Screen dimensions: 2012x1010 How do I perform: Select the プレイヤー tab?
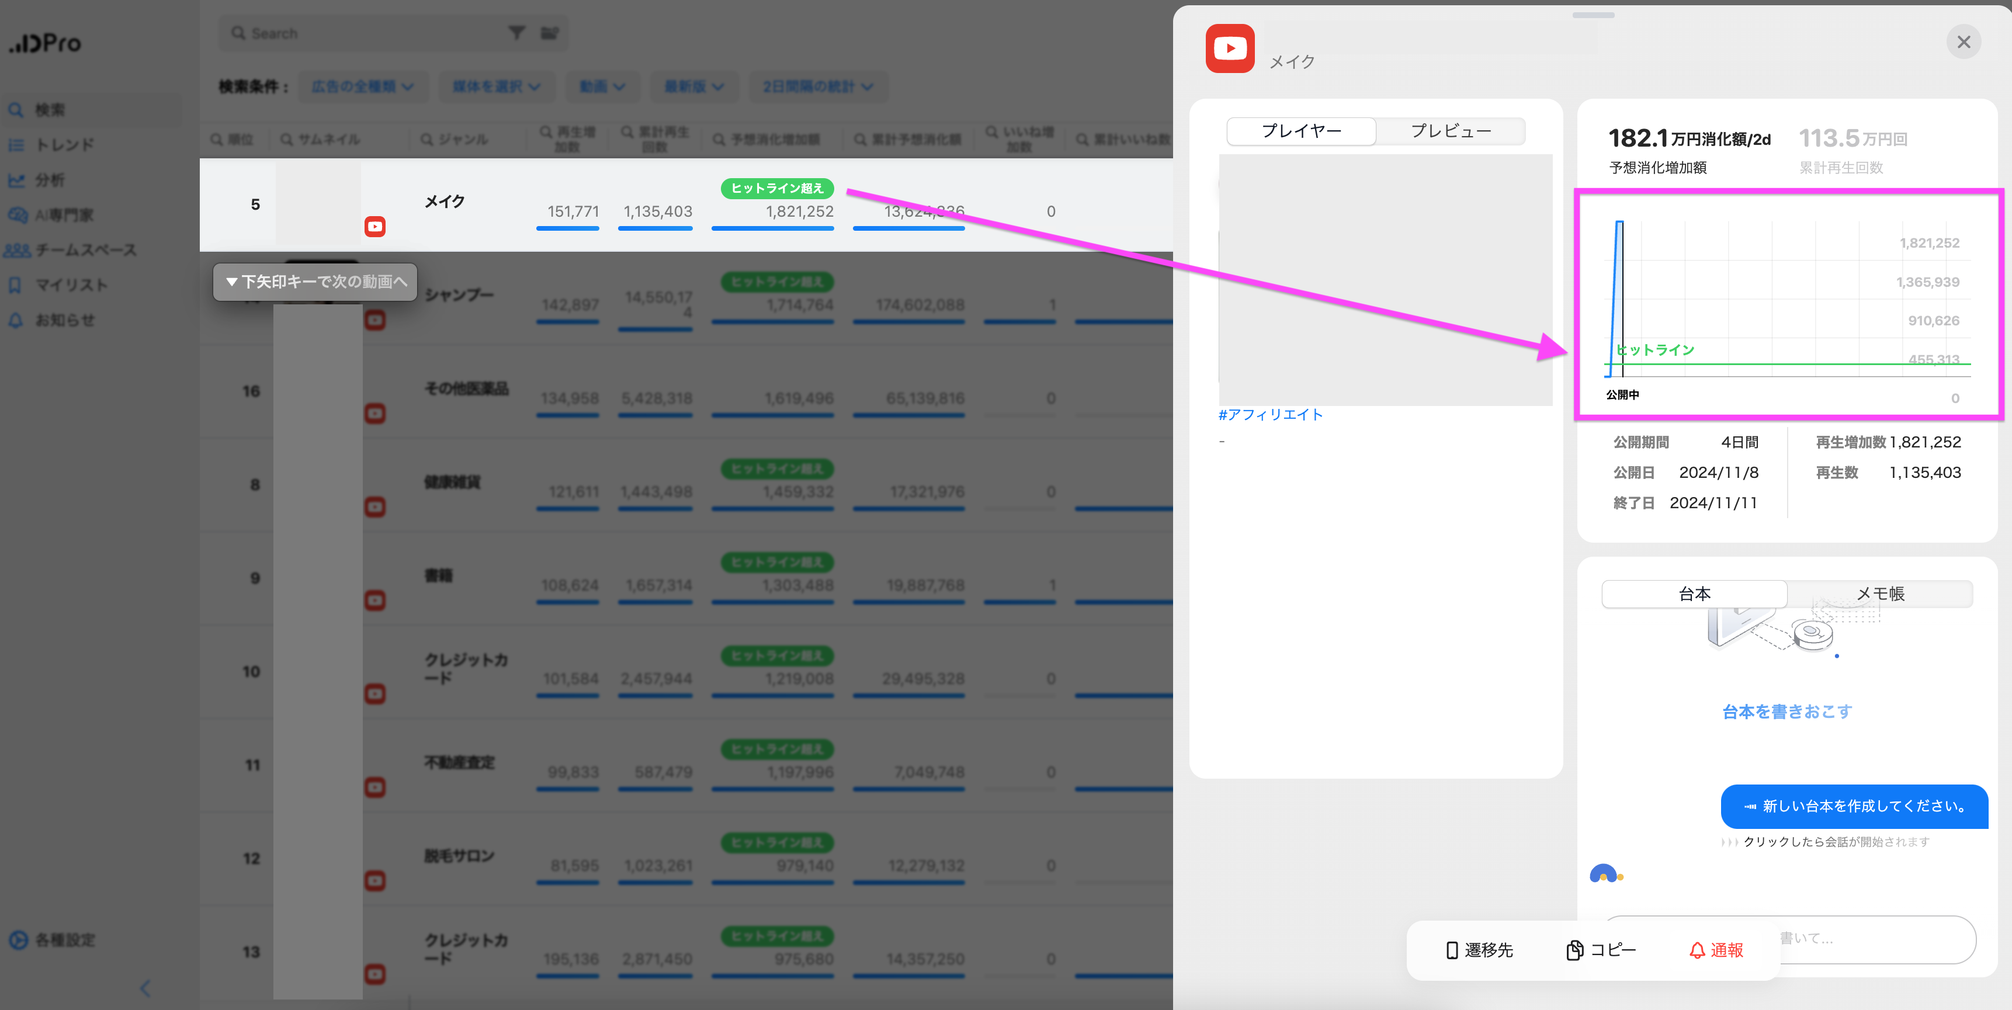click(1301, 131)
